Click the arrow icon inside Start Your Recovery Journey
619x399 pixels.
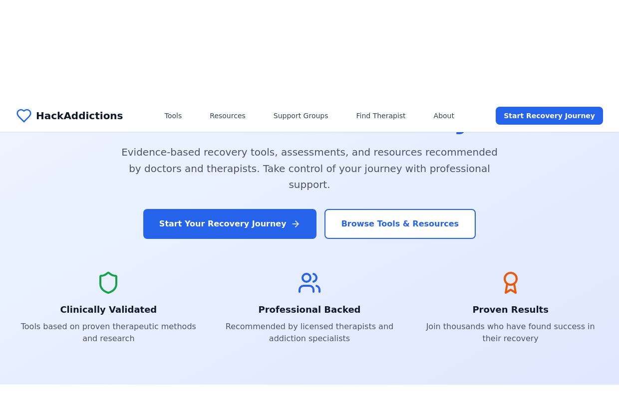[296, 224]
